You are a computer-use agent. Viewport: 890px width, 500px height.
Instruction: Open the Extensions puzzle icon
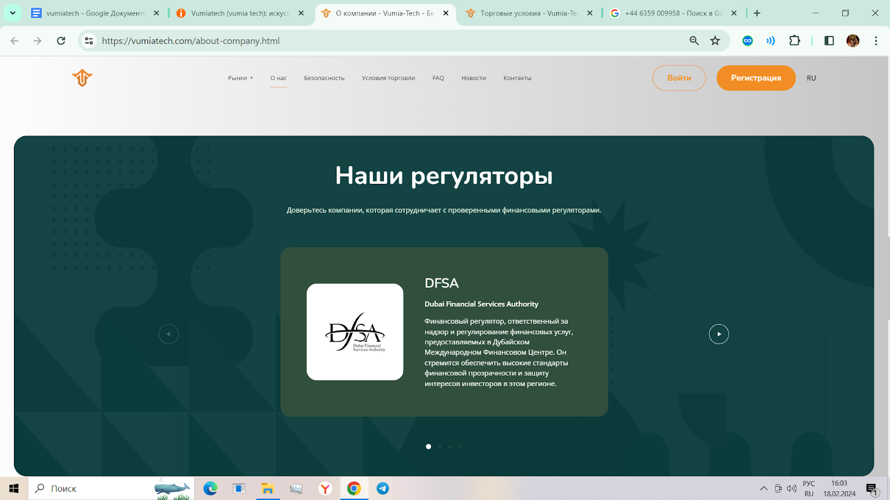(794, 41)
